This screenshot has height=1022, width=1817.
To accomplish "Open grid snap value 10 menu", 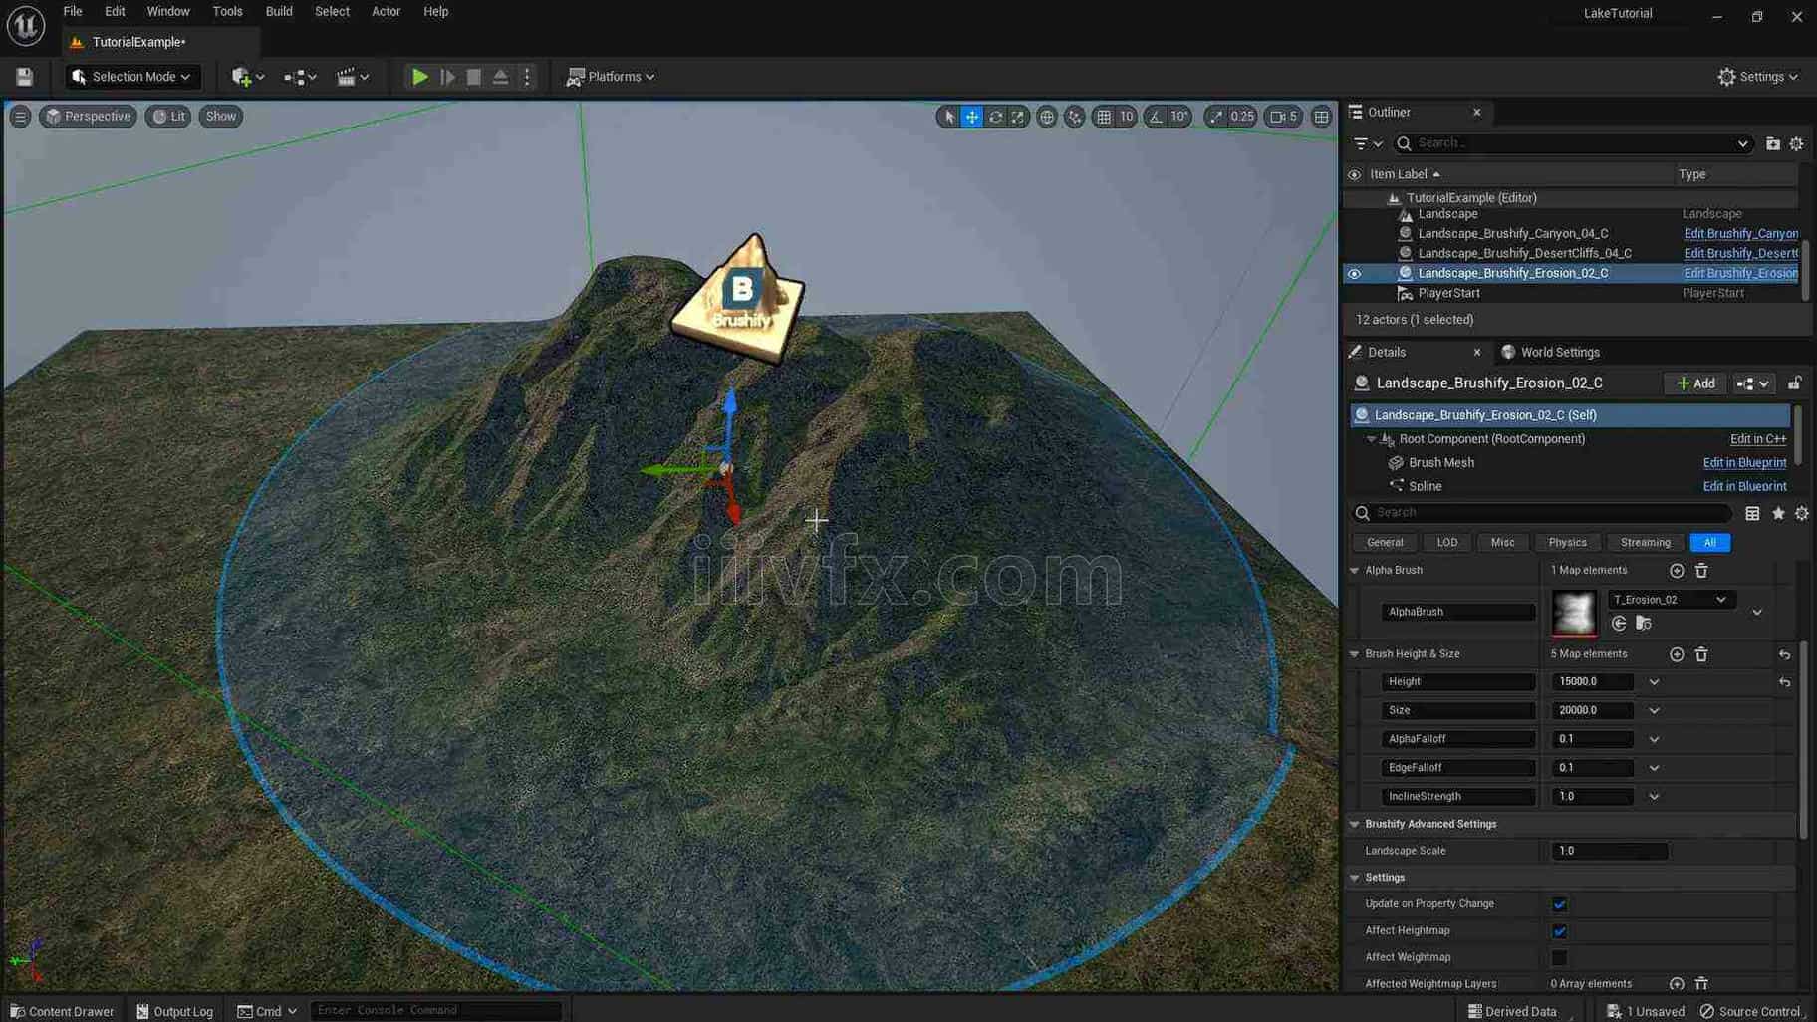I will pos(1127,117).
